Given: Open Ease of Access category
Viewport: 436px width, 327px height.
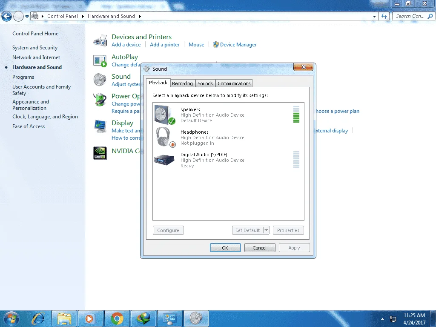Looking at the screenshot, I should click(29, 126).
